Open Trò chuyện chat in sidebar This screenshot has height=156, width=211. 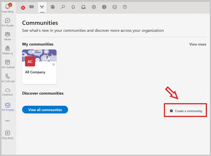(x=8, y=23)
